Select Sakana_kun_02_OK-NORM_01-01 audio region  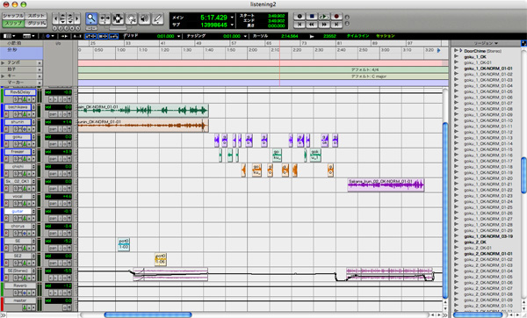click(x=386, y=184)
